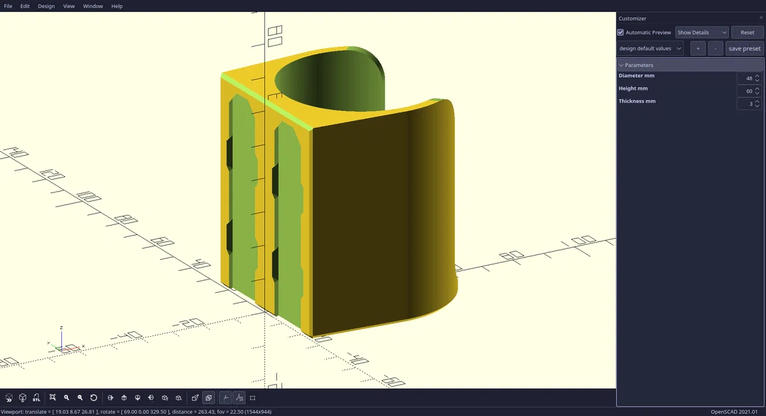Switch to the Bottom view
Image resolution: width=766 pixels, height=416 pixels.
click(138, 398)
